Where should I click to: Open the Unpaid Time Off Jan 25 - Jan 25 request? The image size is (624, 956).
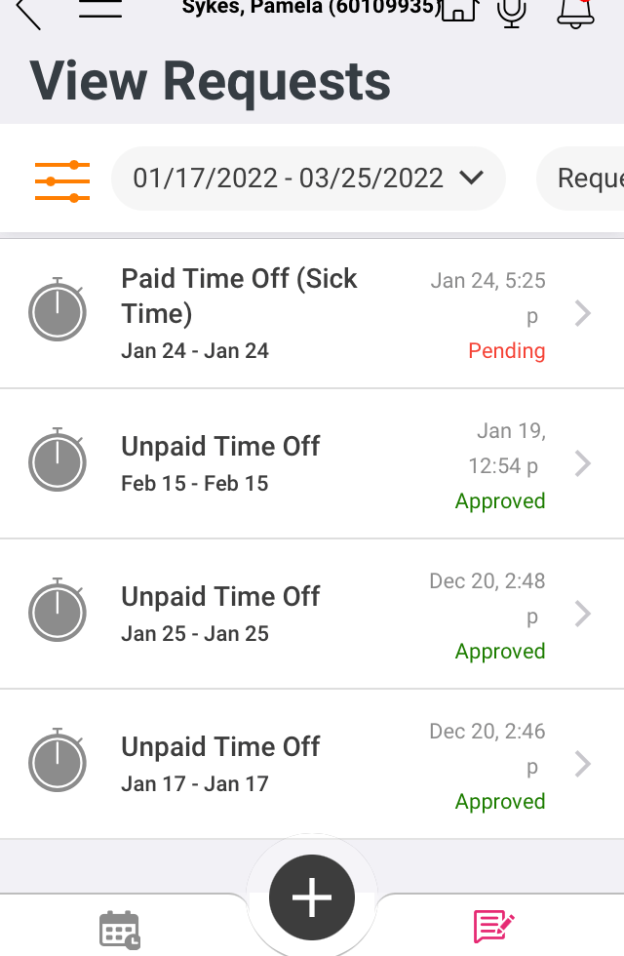(x=220, y=614)
